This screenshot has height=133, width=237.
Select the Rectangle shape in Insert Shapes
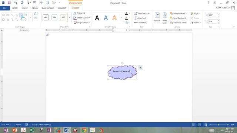click(x=21, y=15)
